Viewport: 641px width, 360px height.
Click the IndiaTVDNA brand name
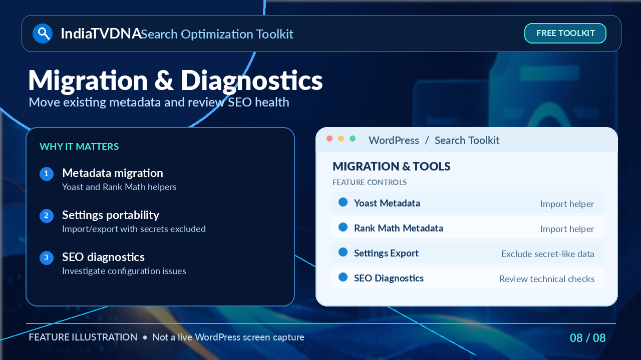point(101,33)
